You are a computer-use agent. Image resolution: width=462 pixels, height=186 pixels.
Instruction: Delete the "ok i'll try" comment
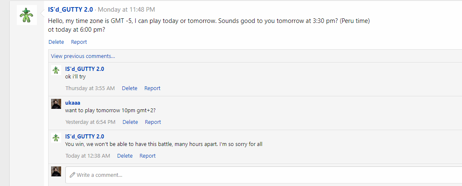(x=129, y=88)
